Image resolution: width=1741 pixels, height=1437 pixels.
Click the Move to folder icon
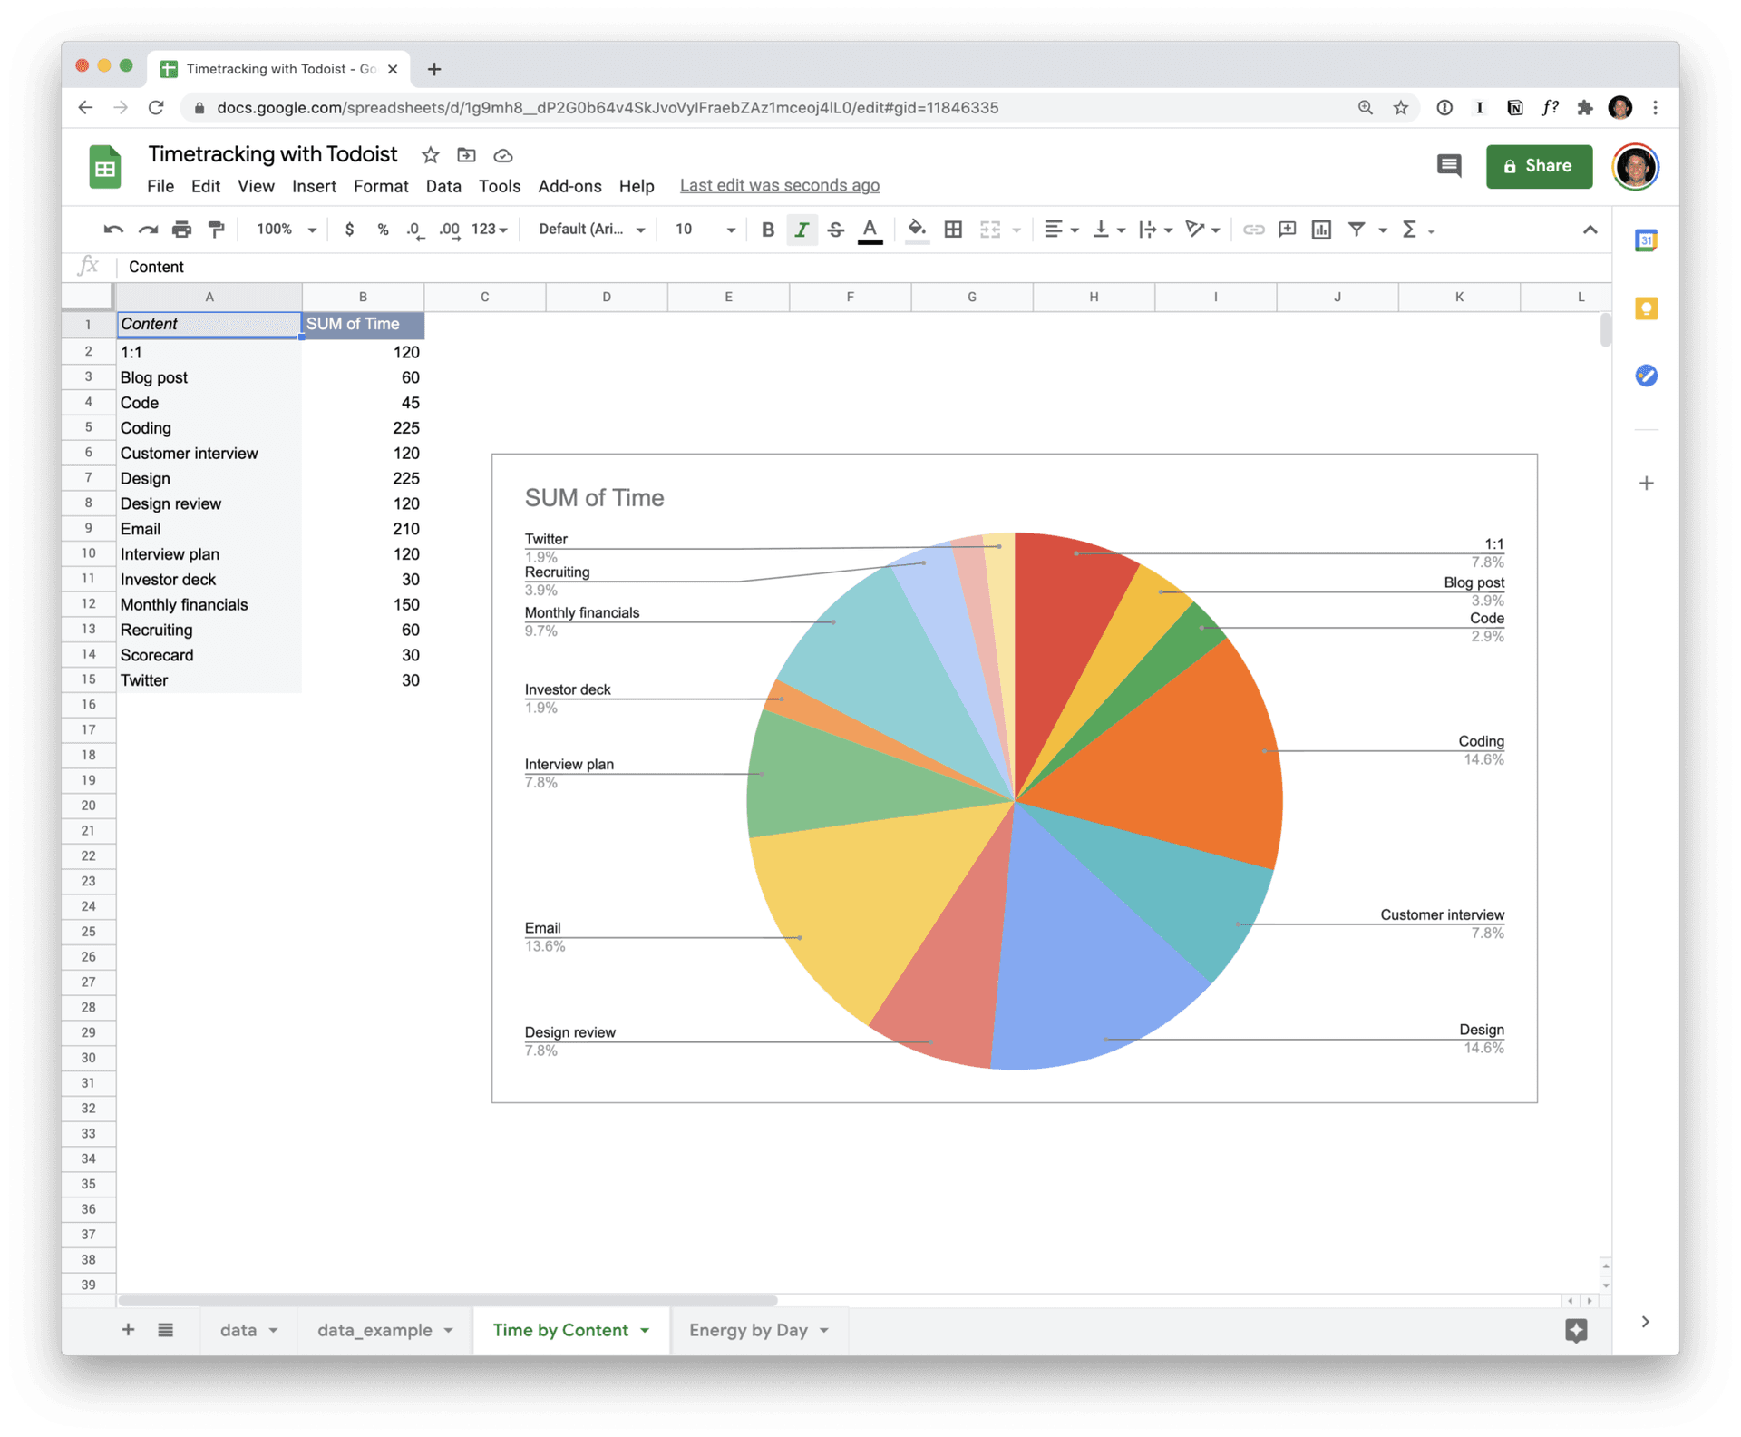coord(466,155)
